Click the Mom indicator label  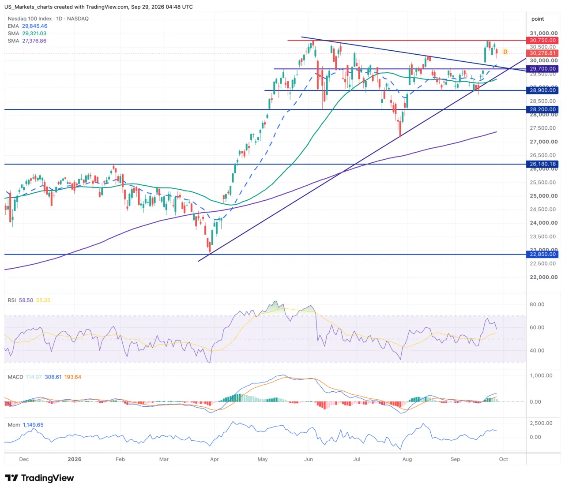pyautogui.click(x=14, y=425)
